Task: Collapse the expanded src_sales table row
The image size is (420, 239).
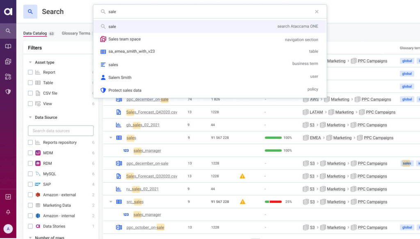Action: [110, 201]
